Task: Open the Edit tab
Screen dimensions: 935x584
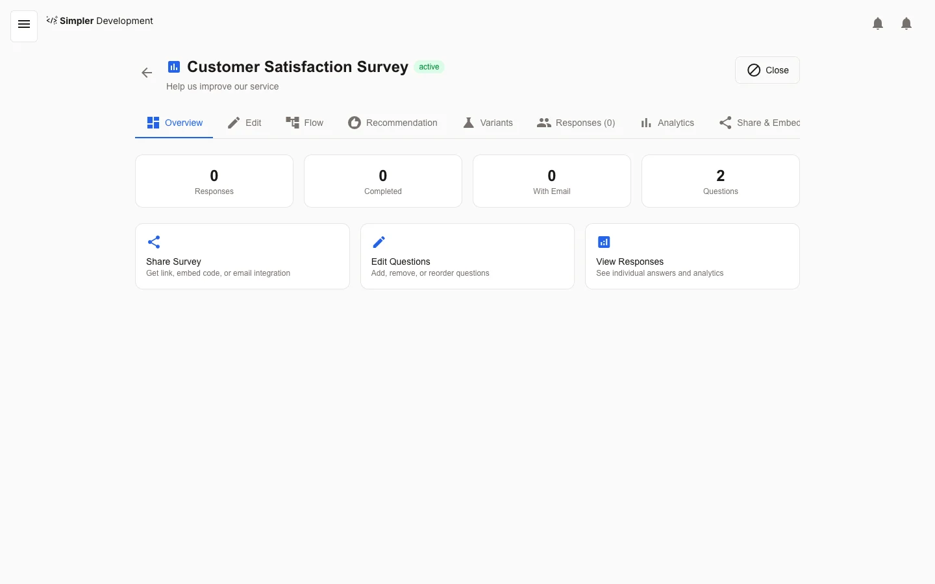Action: click(x=244, y=123)
